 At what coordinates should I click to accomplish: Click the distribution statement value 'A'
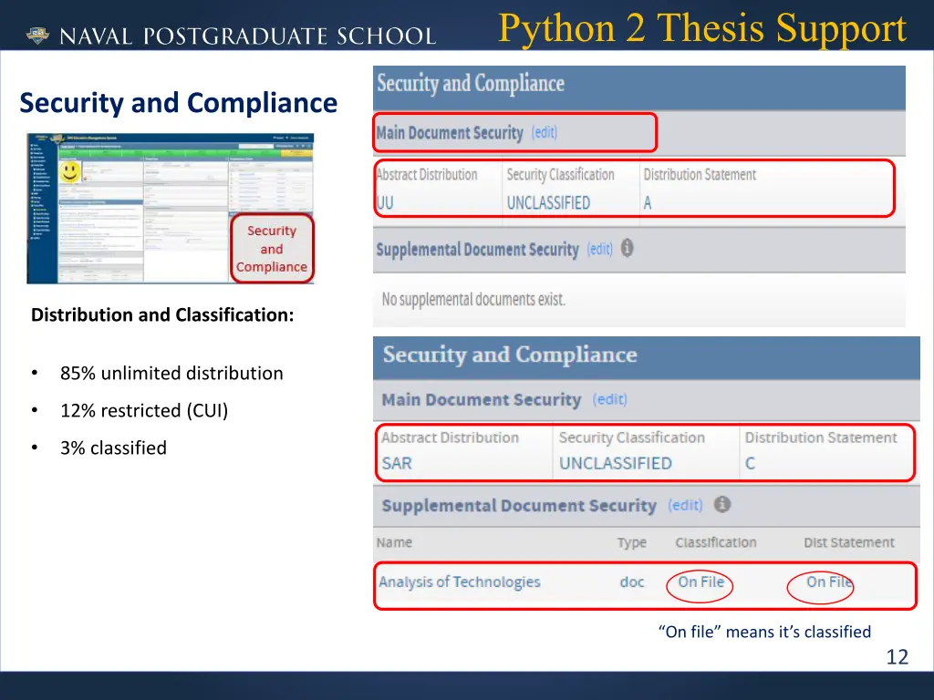(x=648, y=203)
